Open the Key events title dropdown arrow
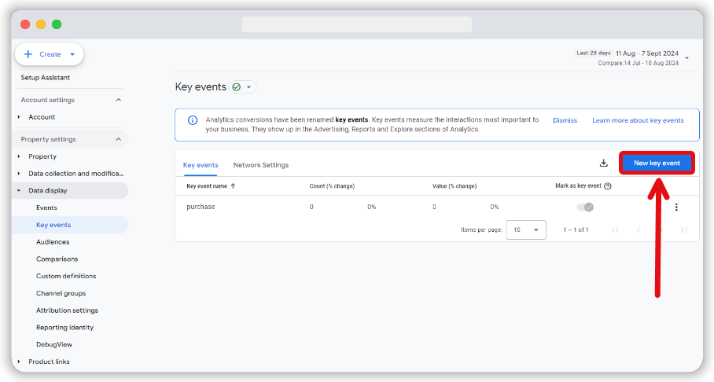The image size is (714, 382). tap(248, 87)
